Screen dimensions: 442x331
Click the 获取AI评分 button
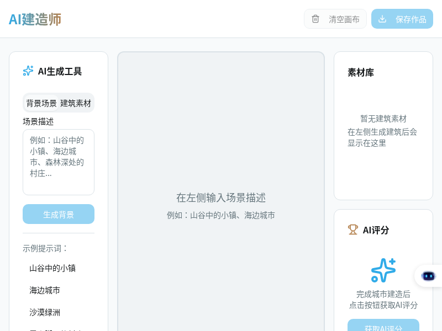pos(383,326)
